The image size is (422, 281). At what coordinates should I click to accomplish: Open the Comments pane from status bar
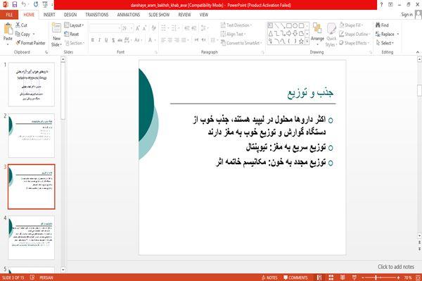[x=295, y=277]
